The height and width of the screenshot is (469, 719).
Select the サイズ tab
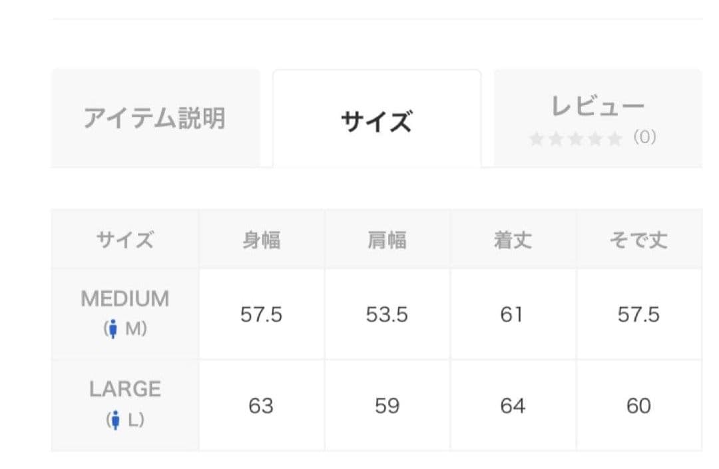point(377,119)
